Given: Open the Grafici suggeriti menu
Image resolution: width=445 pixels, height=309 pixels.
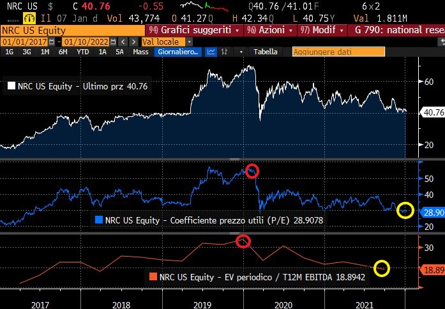Looking at the screenshot, I should coord(194,30).
